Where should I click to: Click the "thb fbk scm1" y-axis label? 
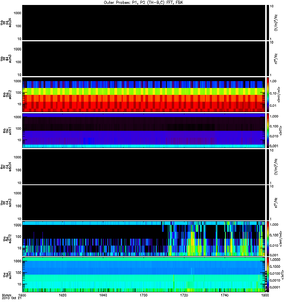[7, 130]
